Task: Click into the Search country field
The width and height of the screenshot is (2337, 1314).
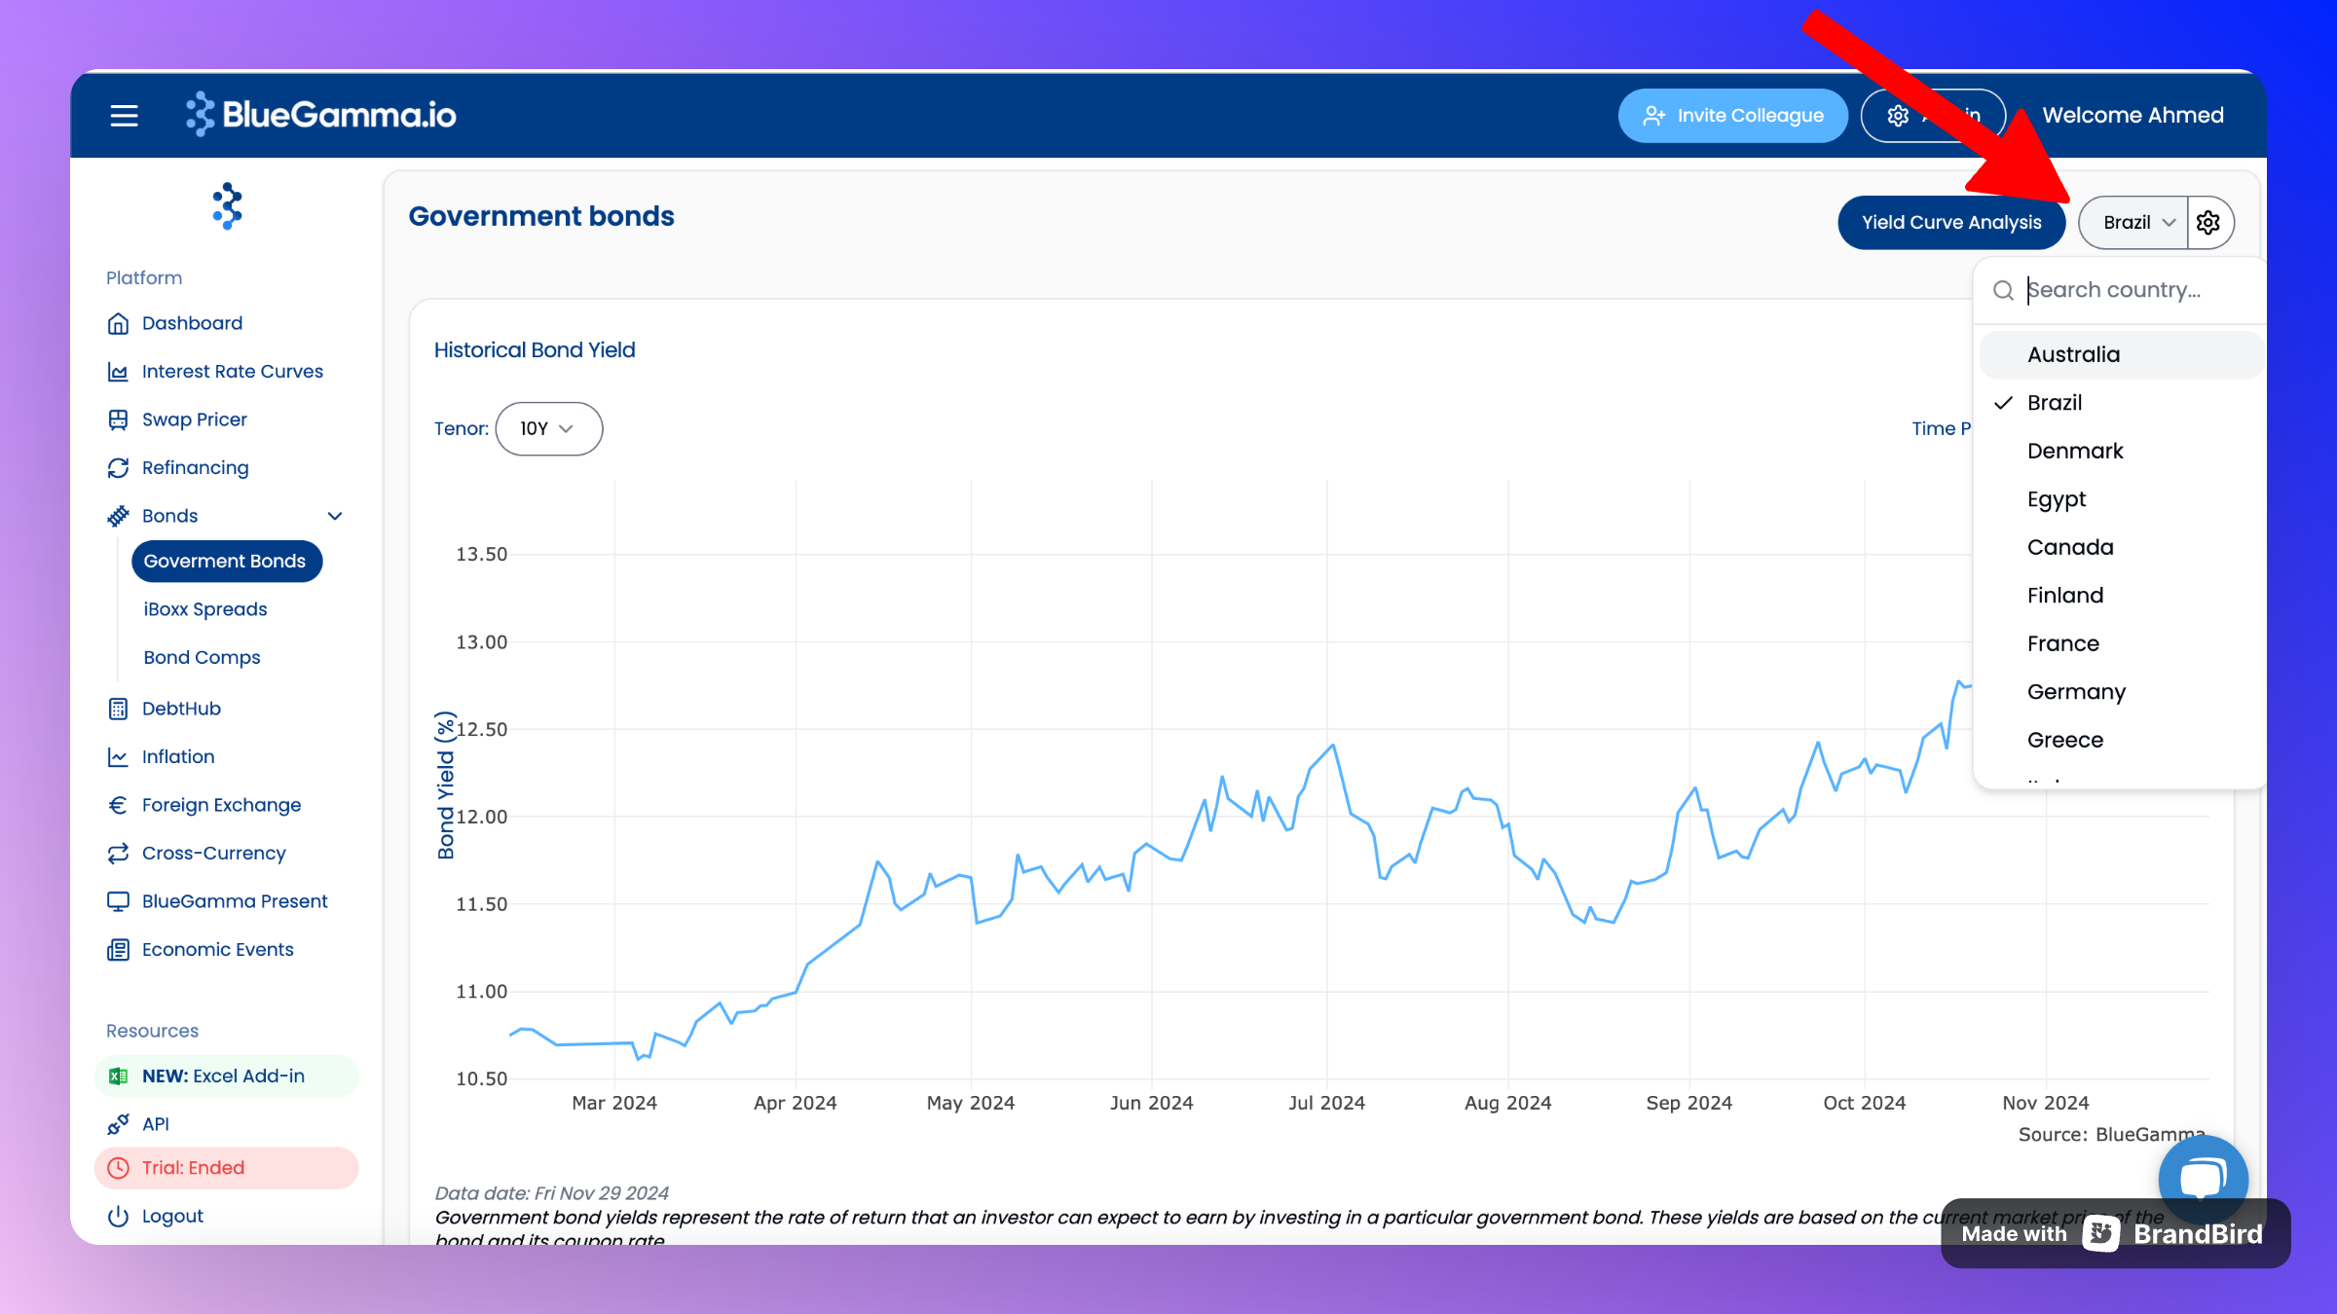Action: click(2133, 290)
